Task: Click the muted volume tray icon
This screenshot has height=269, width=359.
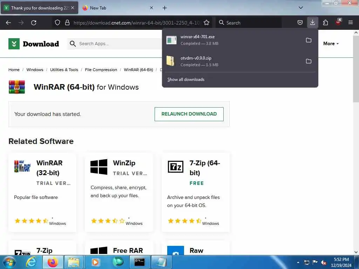Action: (x=324, y=262)
